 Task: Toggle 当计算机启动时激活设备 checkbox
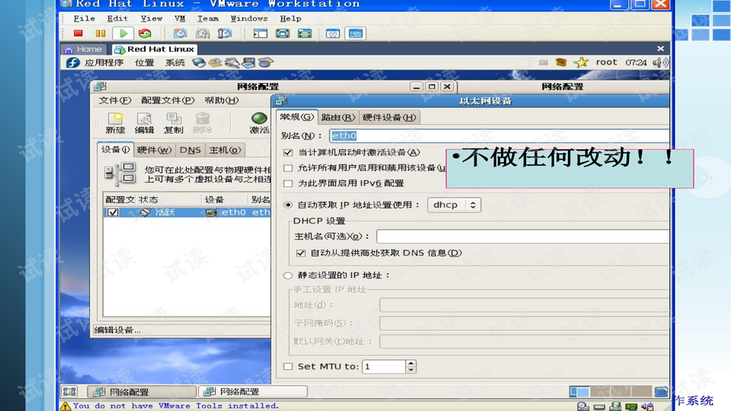288,152
